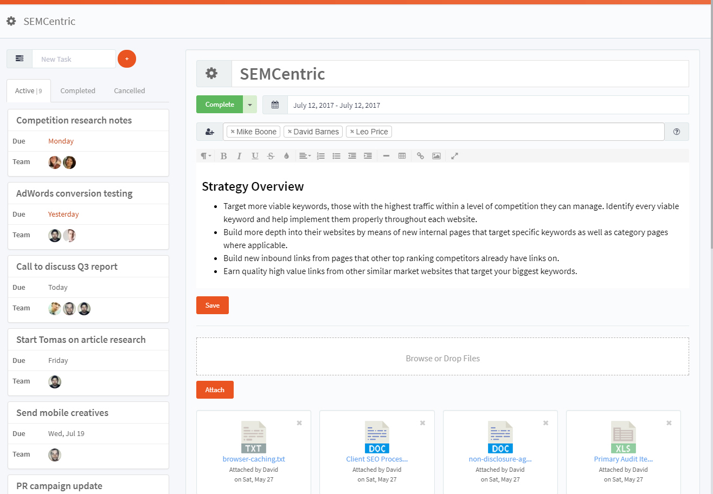713x494 pixels.
Task: Apply underline formatting
Action: pos(255,156)
